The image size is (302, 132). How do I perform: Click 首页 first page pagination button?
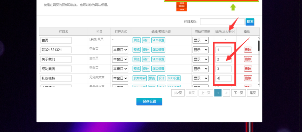click(192, 93)
